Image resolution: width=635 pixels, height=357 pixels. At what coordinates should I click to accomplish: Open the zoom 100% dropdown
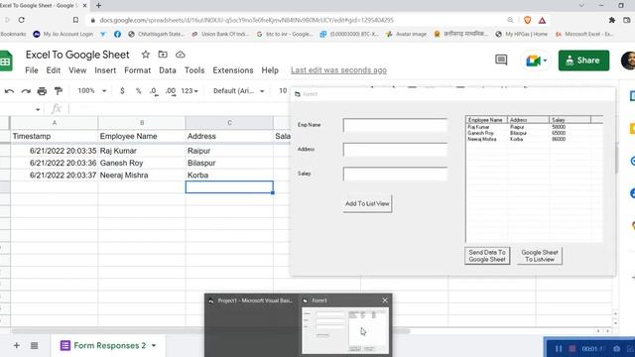coord(92,91)
